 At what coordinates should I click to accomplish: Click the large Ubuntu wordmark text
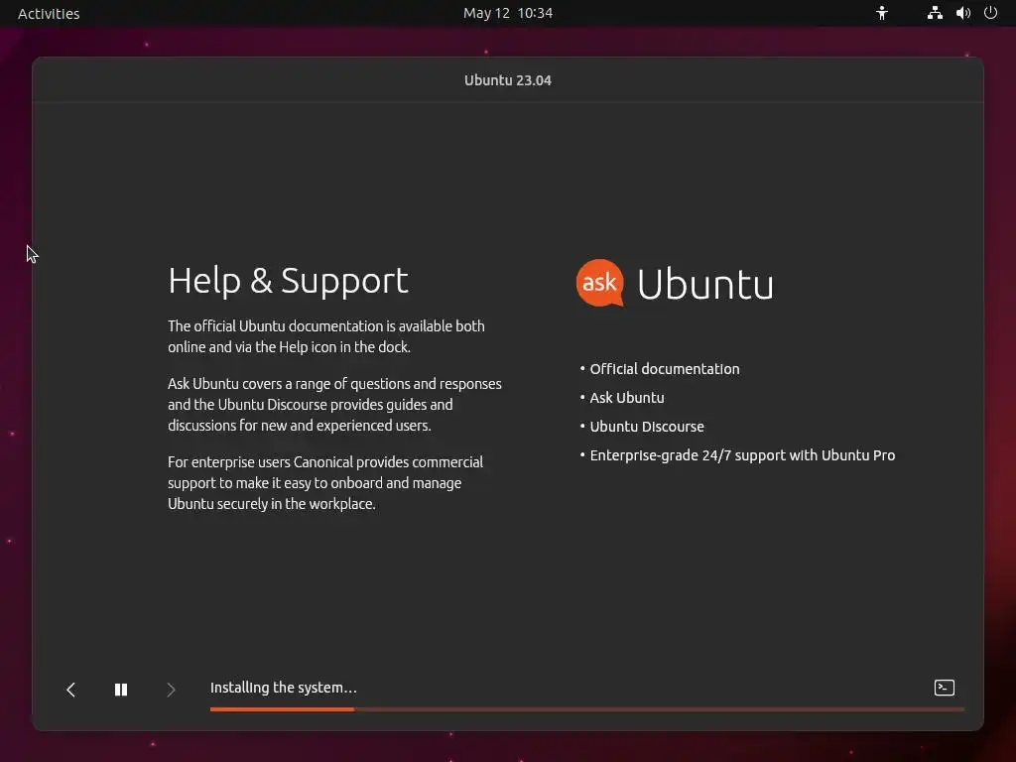coord(705,285)
